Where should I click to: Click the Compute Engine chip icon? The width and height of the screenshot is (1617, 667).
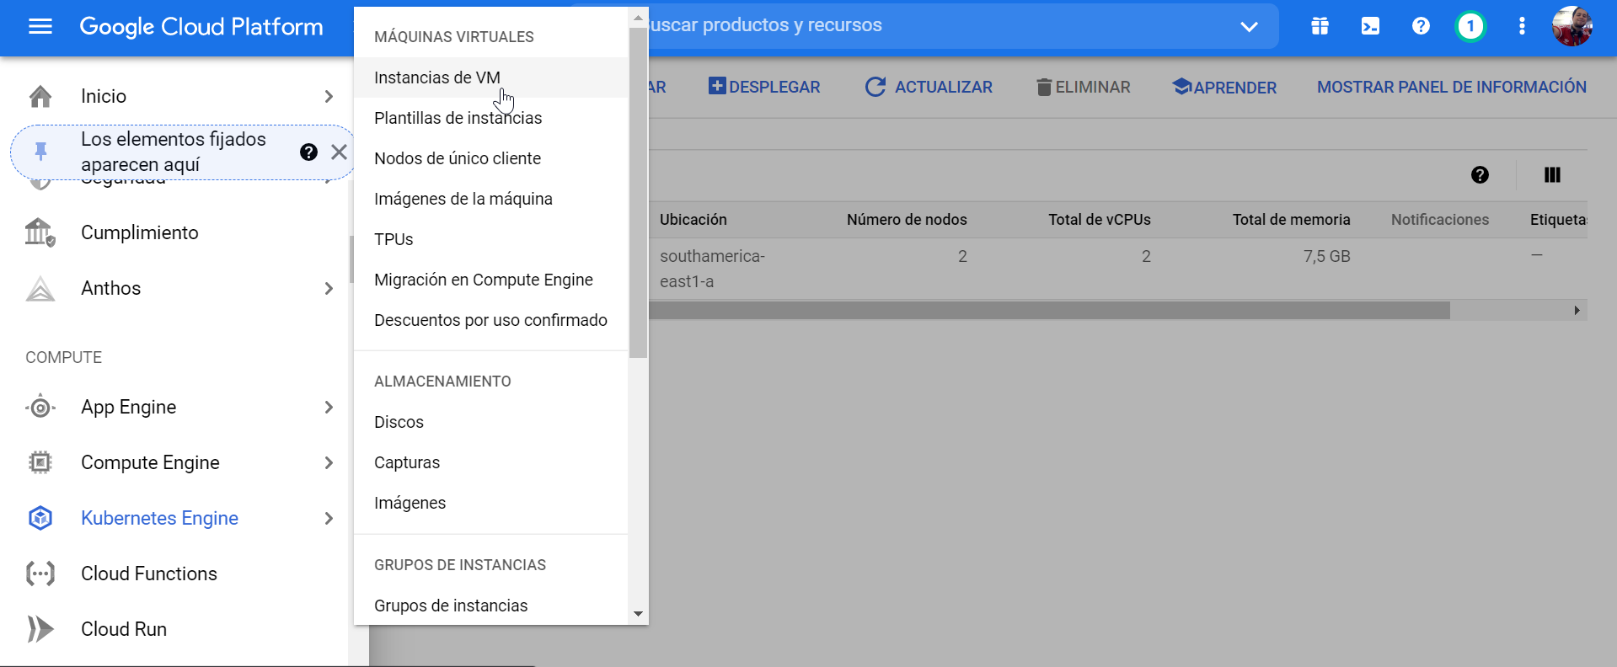pyautogui.click(x=40, y=462)
